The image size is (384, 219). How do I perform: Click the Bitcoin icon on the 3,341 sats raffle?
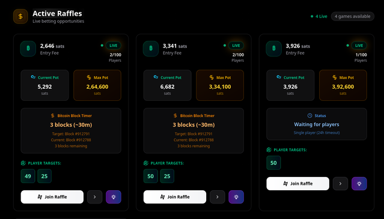coord(151,49)
